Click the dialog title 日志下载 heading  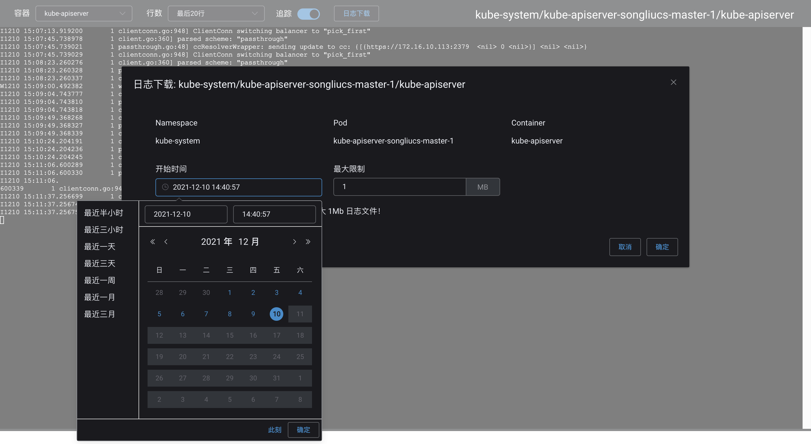pos(299,84)
